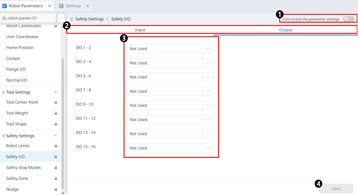Collapse the Safety Settings sidebar section
This screenshot has height=195, width=358.
pyautogui.click(x=56, y=136)
